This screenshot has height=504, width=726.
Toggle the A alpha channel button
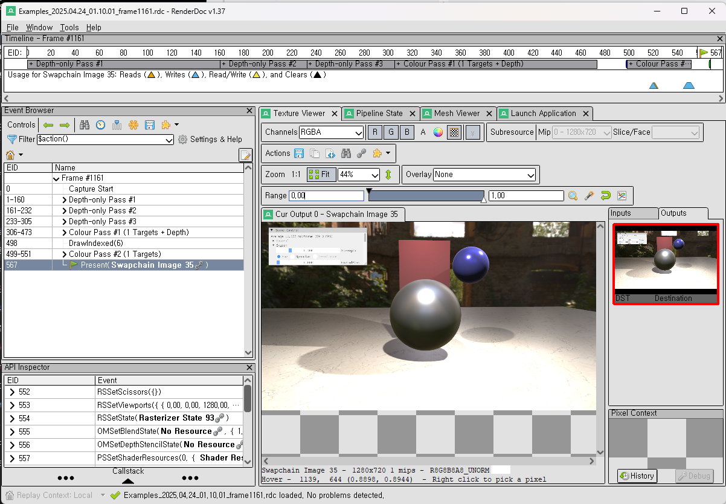pos(423,132)
